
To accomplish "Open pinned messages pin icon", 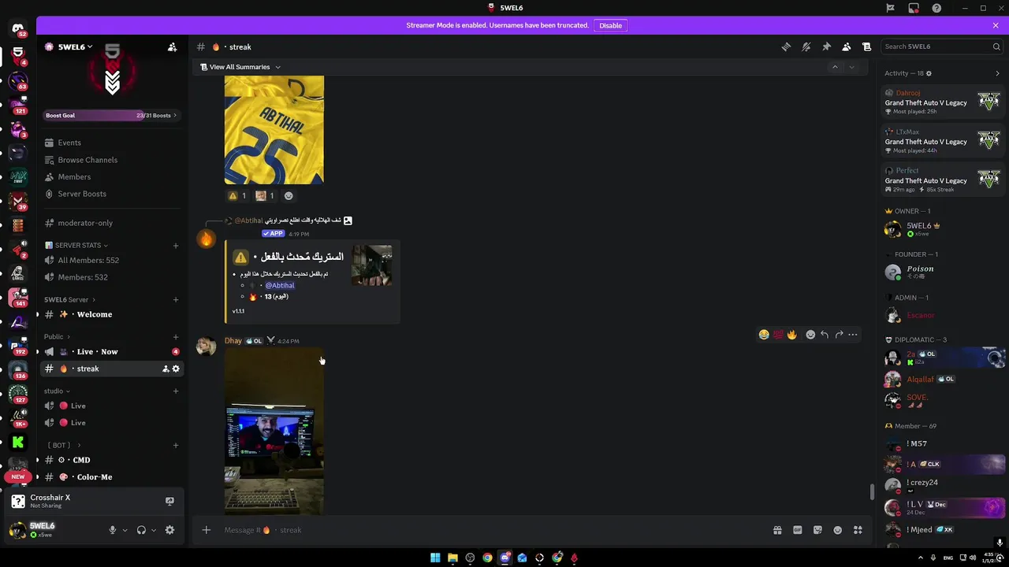I will click(x=826, y=46).
